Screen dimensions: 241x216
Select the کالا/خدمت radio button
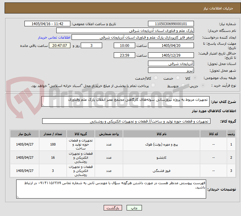[x=156, y=78]
